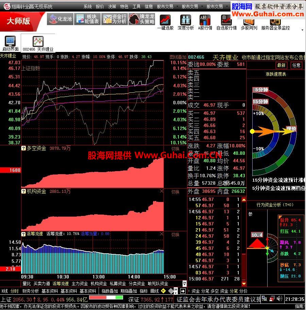Select the 决策 menu item
Viewport: 306px width, 310px height.
point(112,6)
